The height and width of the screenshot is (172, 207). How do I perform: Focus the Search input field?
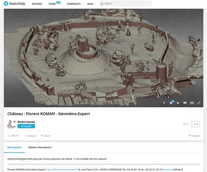tap(125, 3)
